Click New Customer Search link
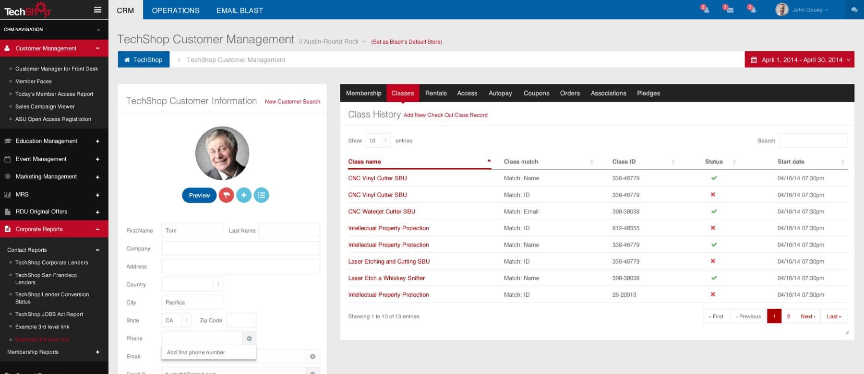 coord(292,102)
